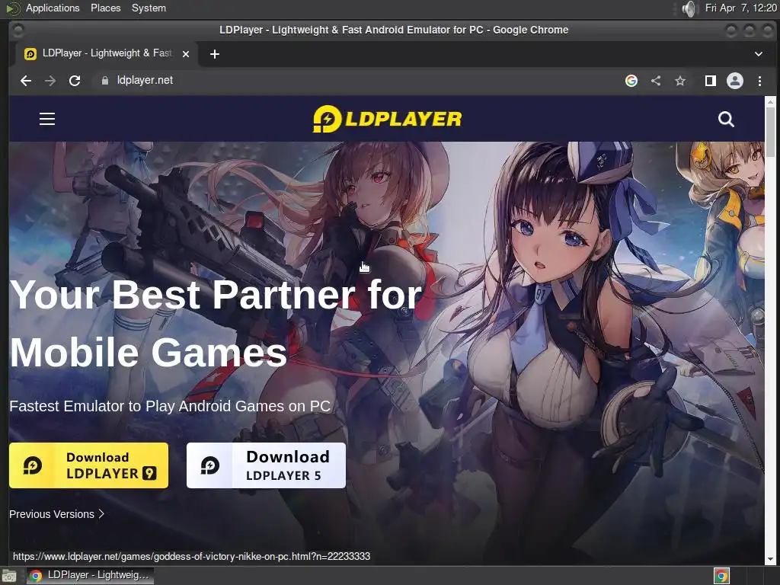Open the hamburger menu on LDPlayer site
Screen dimensions: 780x585
point(47,119)
